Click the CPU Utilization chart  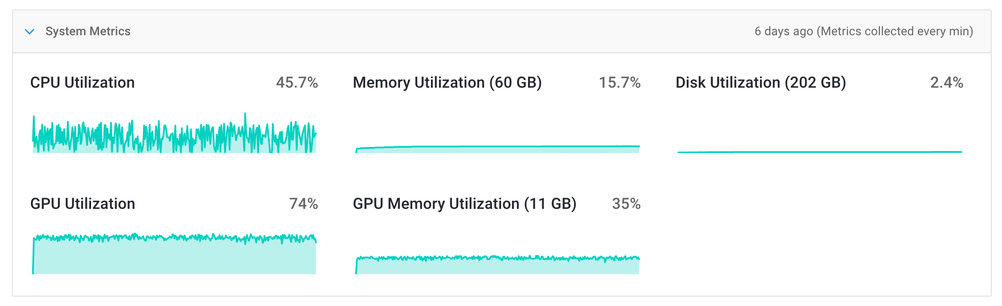(174, 137)
